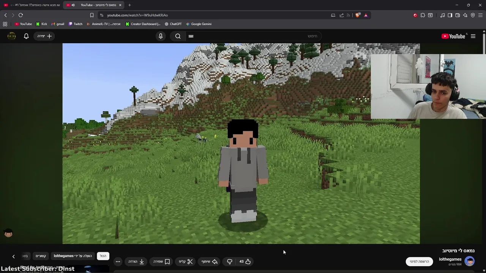Close the active YouTube tab

click(120, 5)
